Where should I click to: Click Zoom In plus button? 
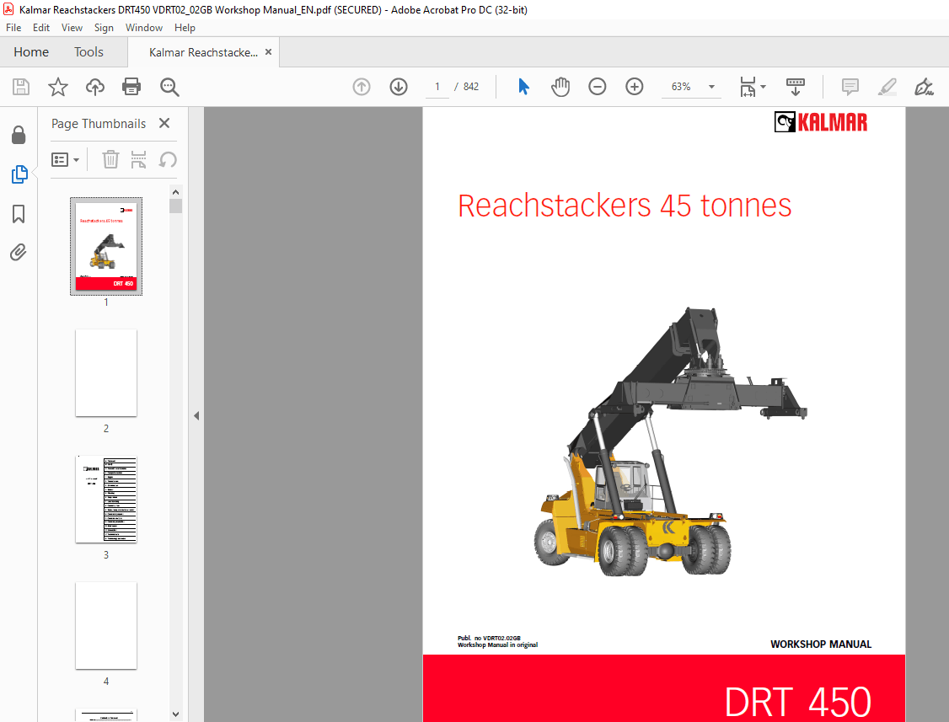pos(634,87)
